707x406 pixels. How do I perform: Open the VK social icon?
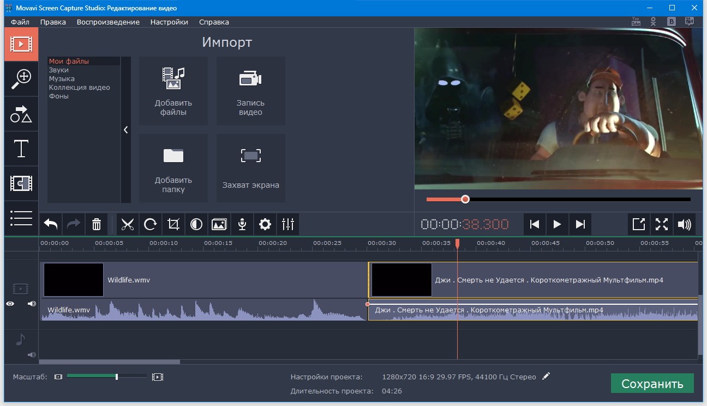tap(672, 22)
